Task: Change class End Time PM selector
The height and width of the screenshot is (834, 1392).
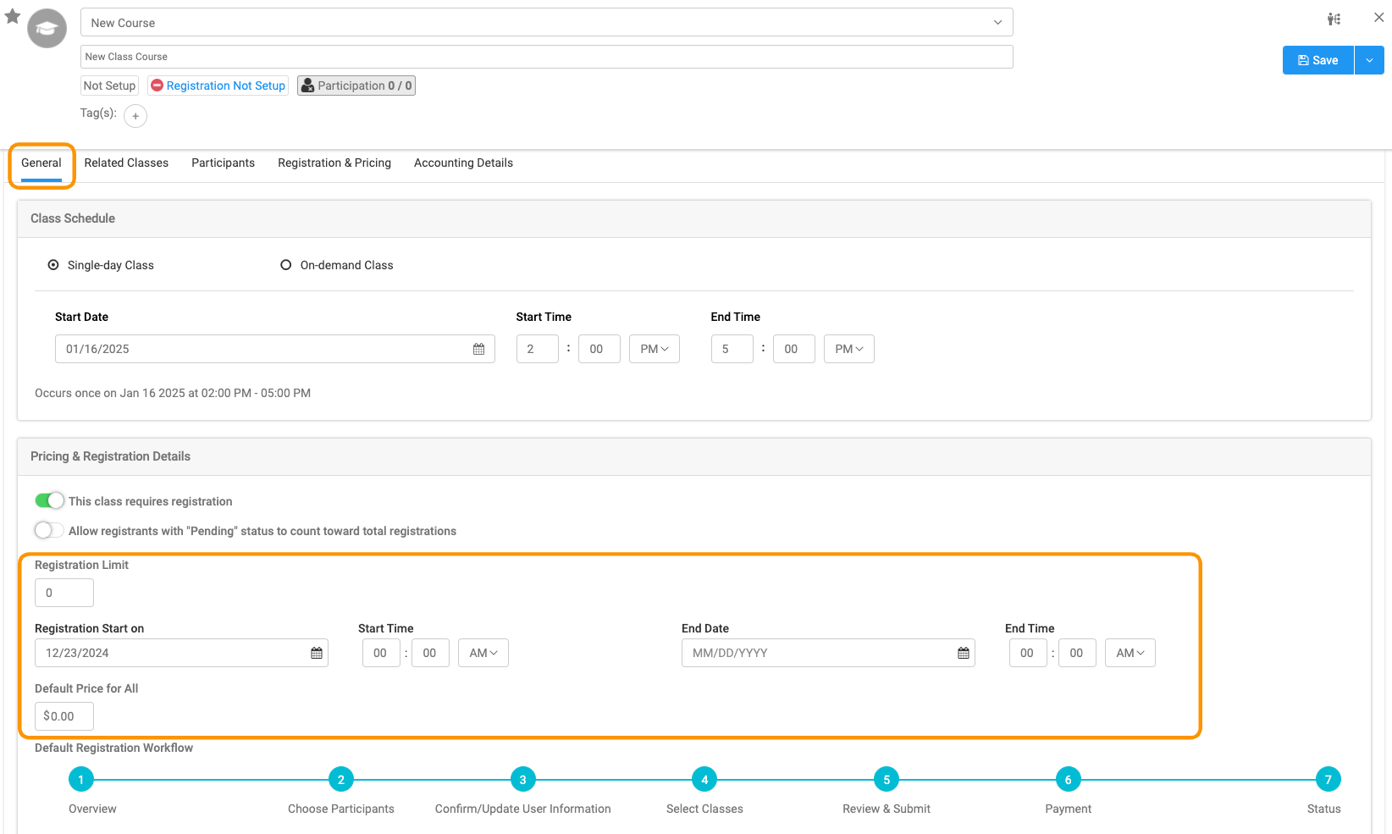Action: (x=849, y=349)
